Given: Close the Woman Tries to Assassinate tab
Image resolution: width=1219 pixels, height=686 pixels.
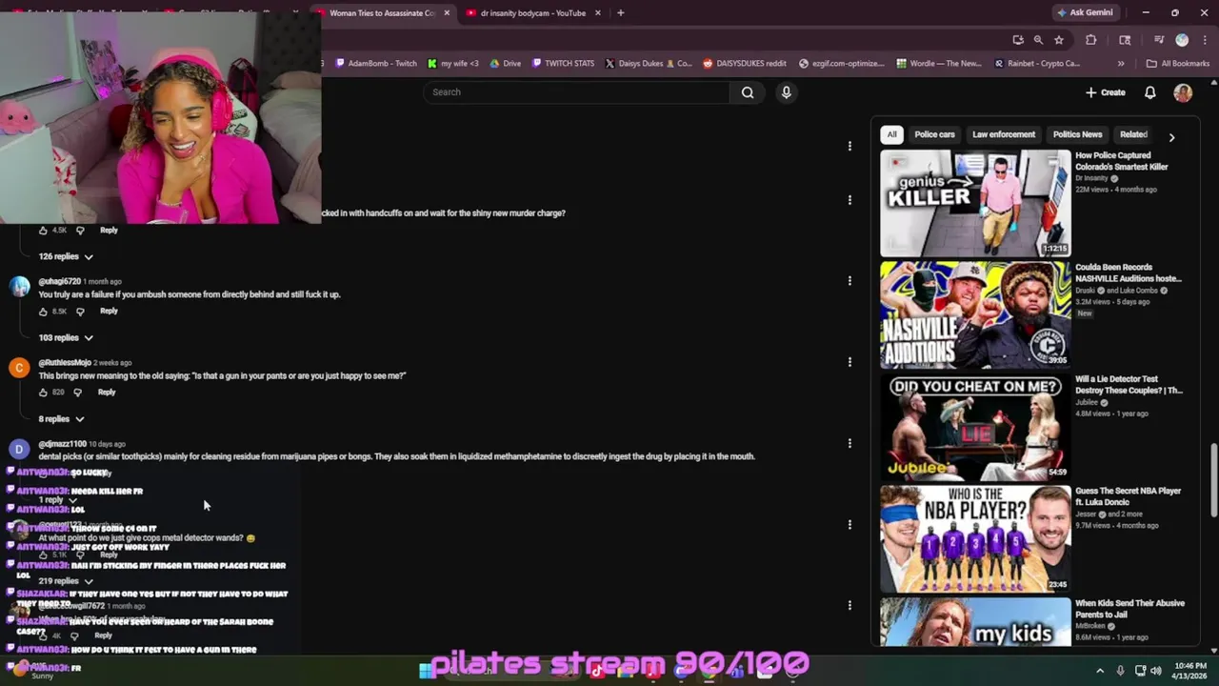Looking at the screenshot, I should [447, 12].
